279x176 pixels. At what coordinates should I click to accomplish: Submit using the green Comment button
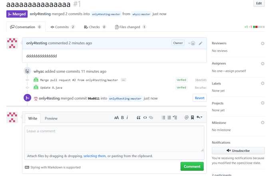tap(192, 166)
